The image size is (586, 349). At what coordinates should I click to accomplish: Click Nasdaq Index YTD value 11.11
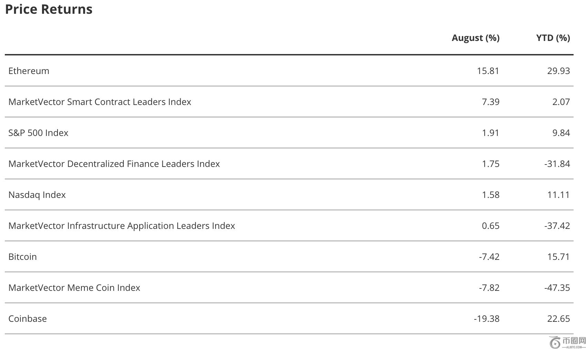pyautogui.click(x=558, y=195)
